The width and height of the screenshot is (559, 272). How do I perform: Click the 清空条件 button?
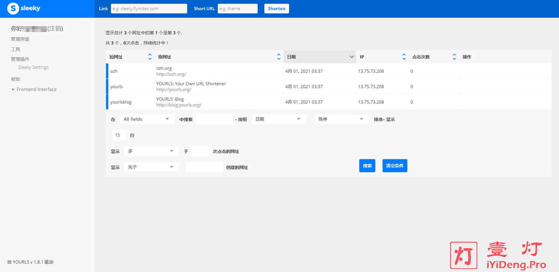(x=395, y=166)
